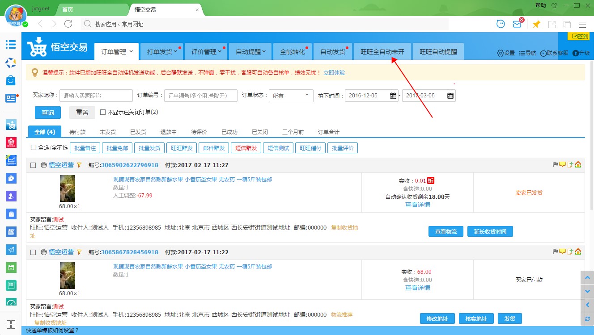Click the browser refresh icon
This screenshot has height=335, width=594.
point(68,24)
